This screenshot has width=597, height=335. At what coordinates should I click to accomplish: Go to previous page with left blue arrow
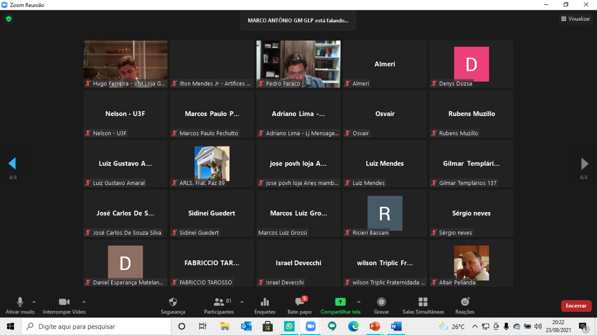13,164
